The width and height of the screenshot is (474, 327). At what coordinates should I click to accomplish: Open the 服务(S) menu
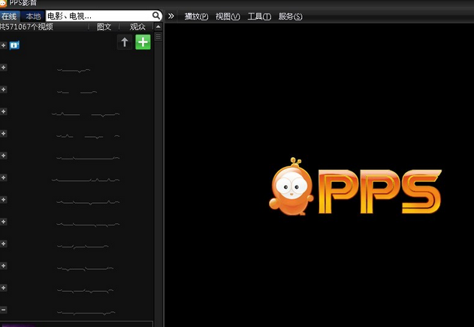tap(290, 17)
